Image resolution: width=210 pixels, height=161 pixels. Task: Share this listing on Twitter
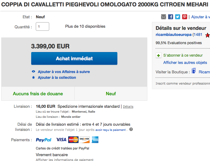tap(178, 17)
